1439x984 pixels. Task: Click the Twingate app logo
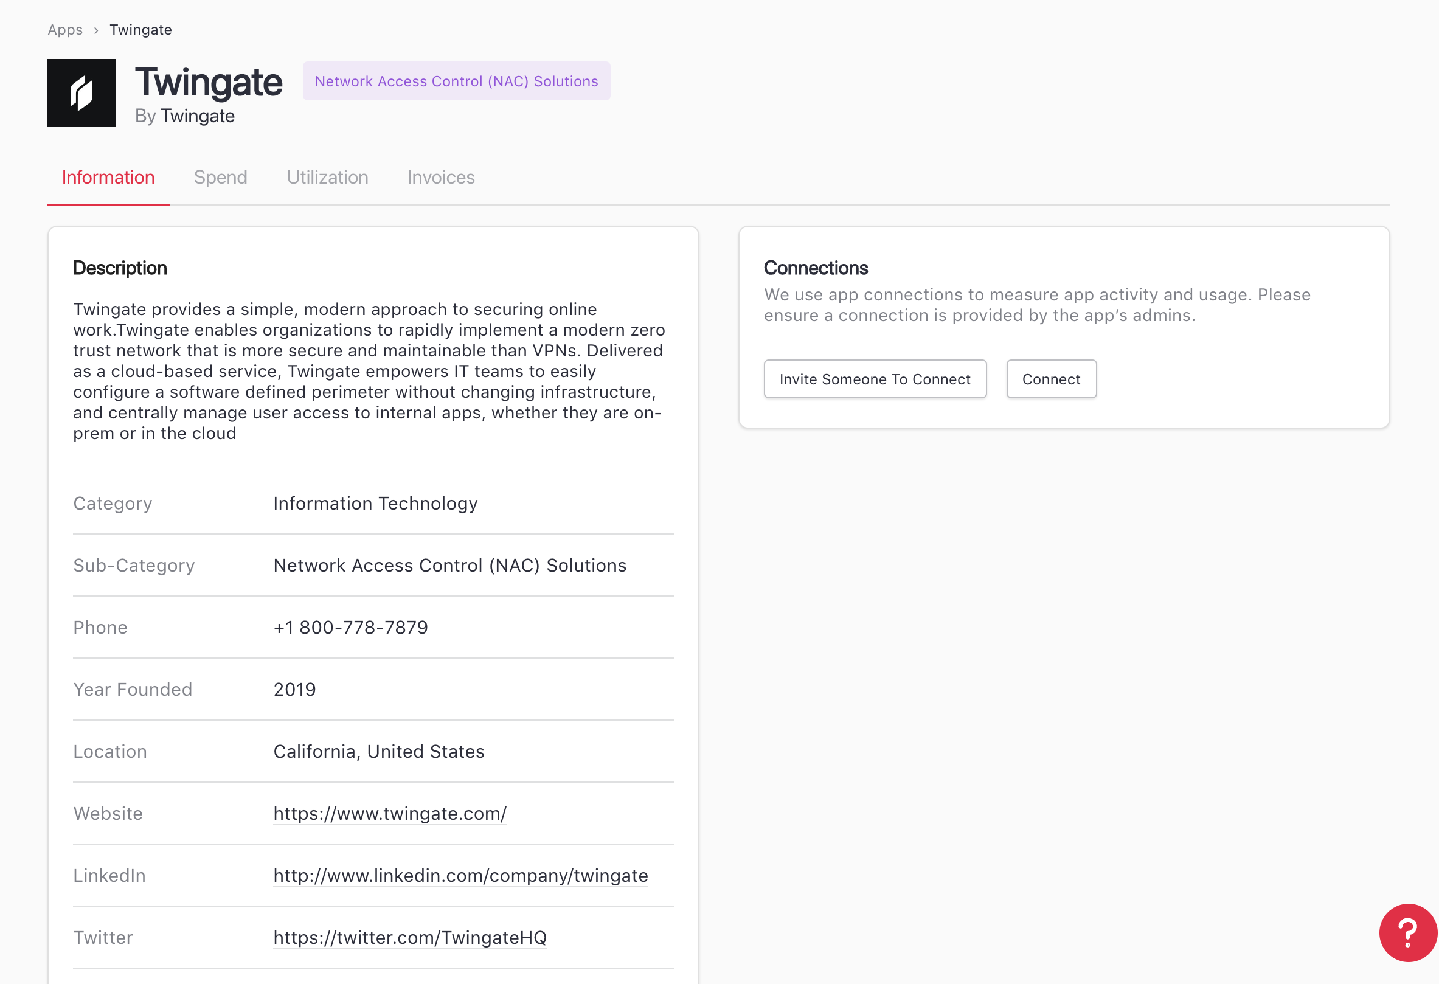pyautogui.click(x=81, y=93)
